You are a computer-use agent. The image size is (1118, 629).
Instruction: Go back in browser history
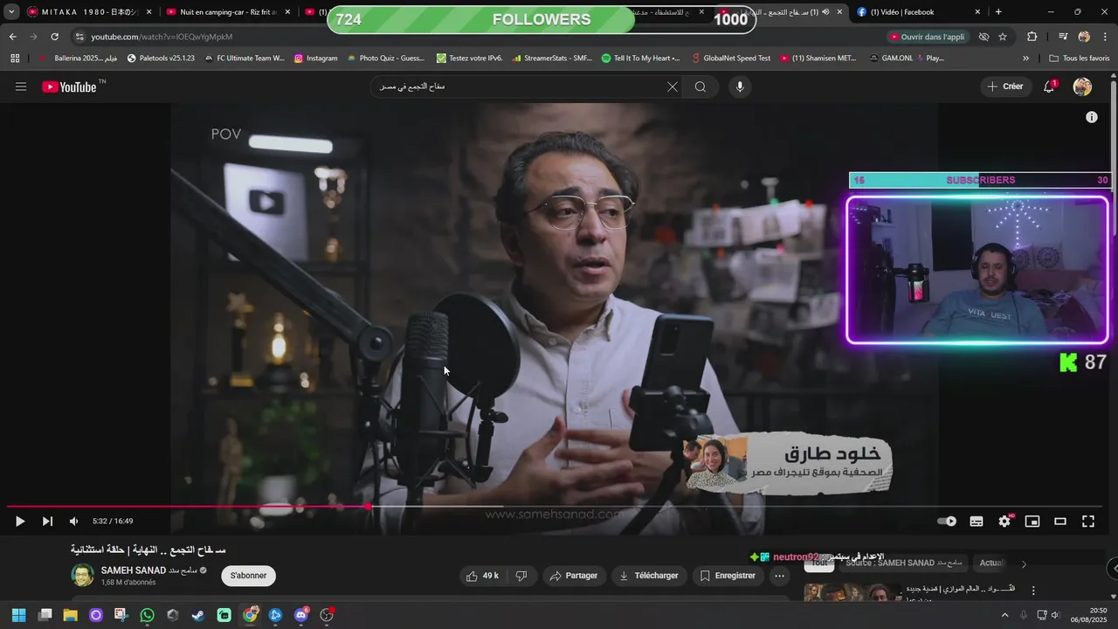coord(12,37)
